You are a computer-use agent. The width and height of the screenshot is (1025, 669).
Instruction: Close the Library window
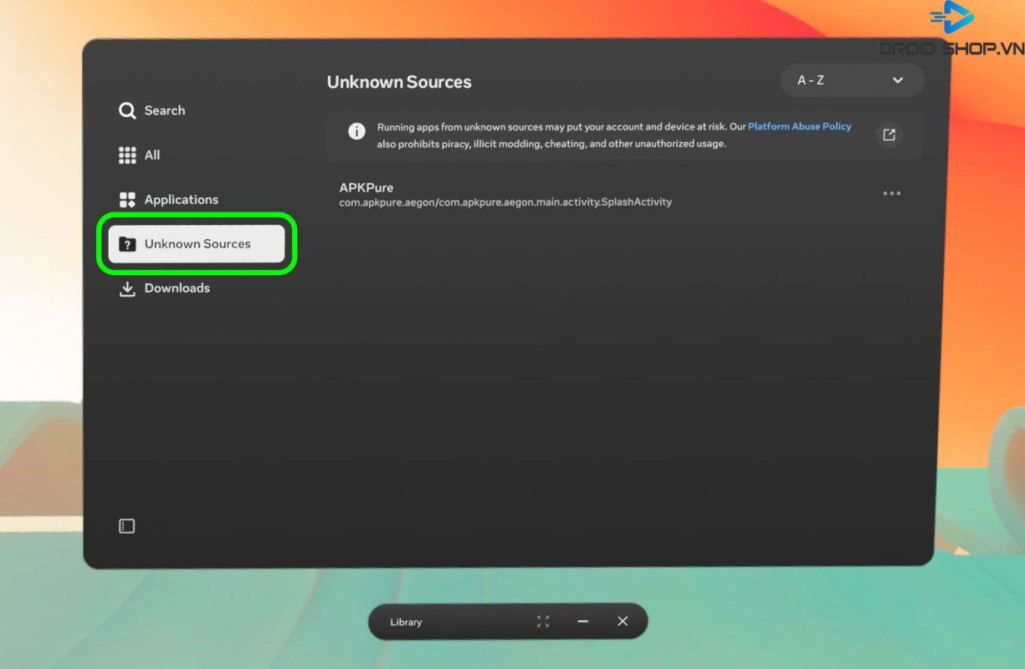tap(623, 621)
